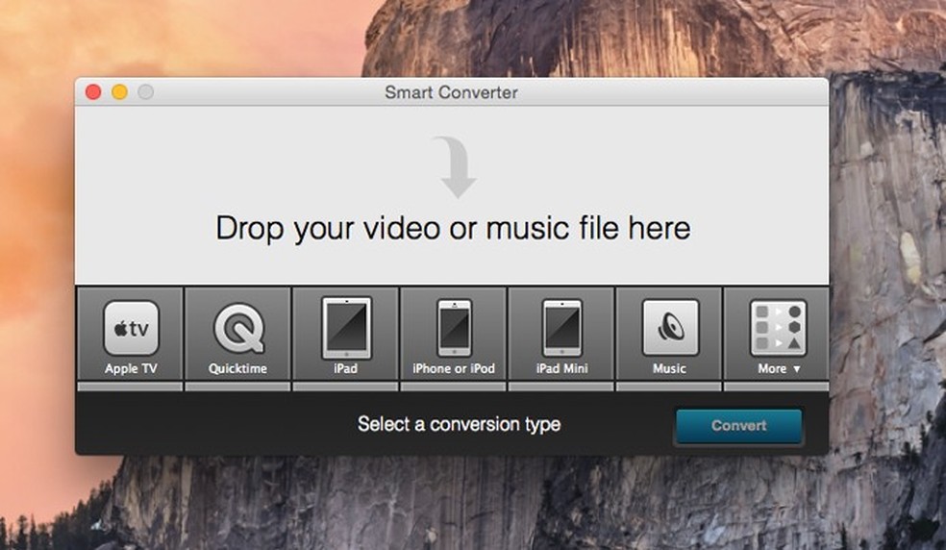946x550 pixels.
Task: Click the Smart Converter window title
Action: click(x=451, y=92)
